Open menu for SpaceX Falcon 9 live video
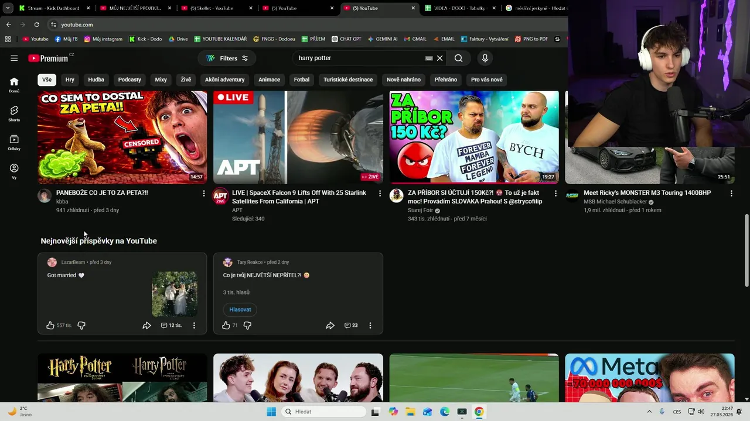Screen dimensions: 750x421 [380, 193]
